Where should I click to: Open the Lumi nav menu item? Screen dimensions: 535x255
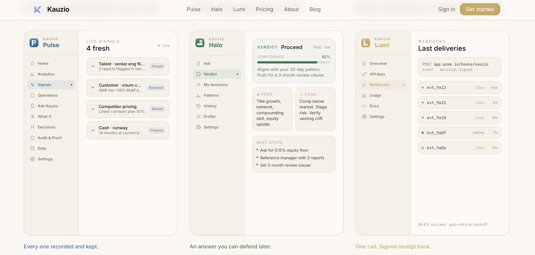[239, 9]
